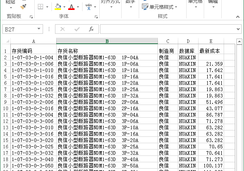Screen dimensions: 244x171
Task: Click the Enter checkmark formula button
Action: click(x=77, y=29)
